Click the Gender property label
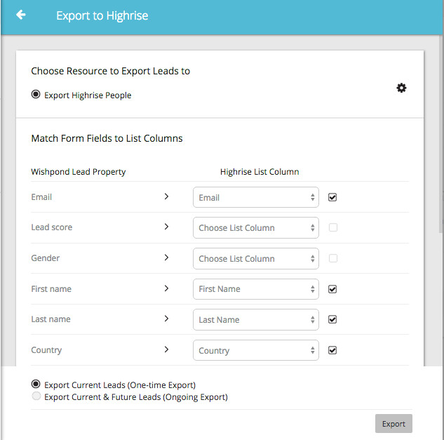 [x=46, y=258]
